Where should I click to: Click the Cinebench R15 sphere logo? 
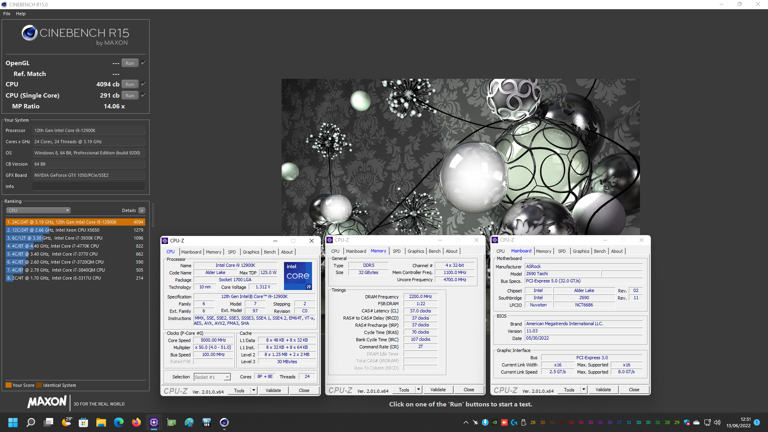[x=30, y=33]
